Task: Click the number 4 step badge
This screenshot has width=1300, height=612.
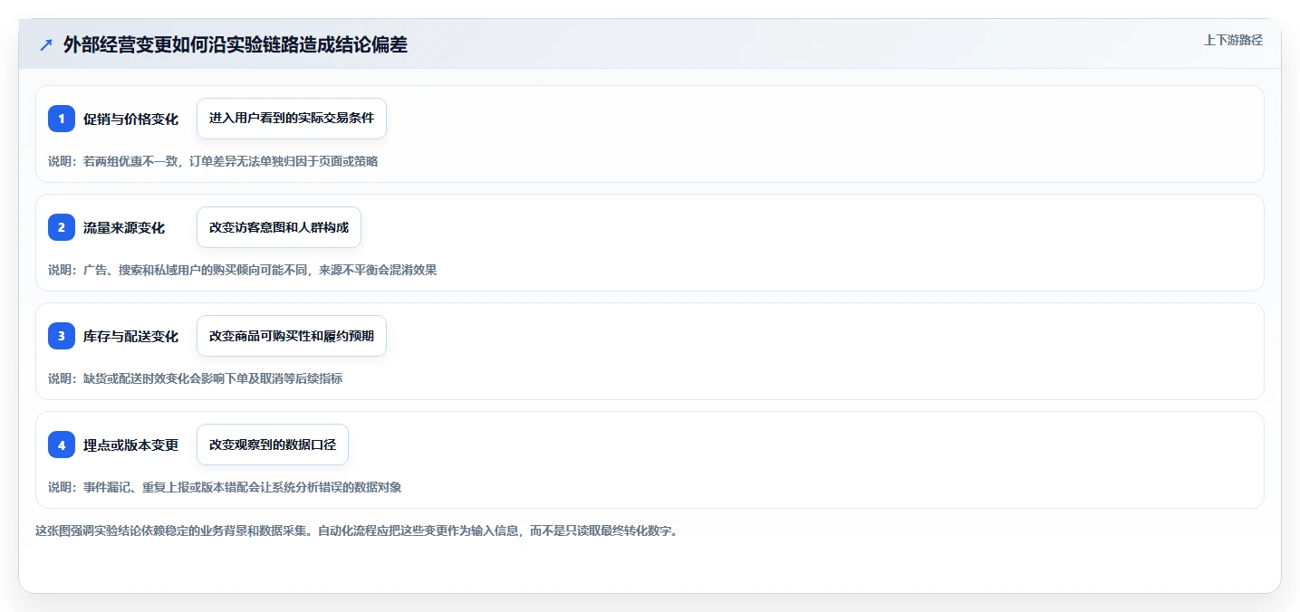Action: click(62, 445)
